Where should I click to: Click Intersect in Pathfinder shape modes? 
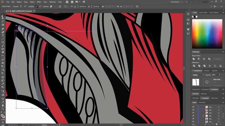pos(204,59)
